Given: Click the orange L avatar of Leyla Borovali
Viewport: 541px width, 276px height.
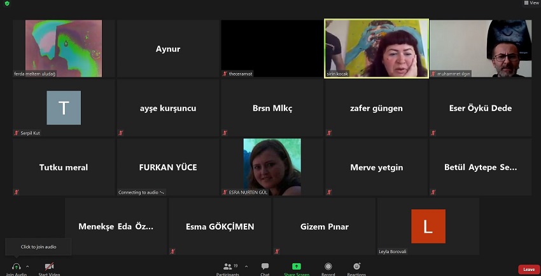Looking at the screenshot, I should point(428,227).
